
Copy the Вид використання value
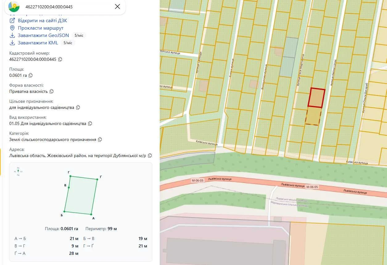[90, 123]
